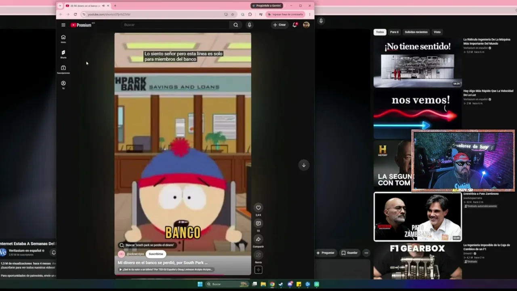This screenshot has width=517, height=291.
Task: Click the Short title 'Mi dinero en el banco se perdió'
Action: [x=162, y=263]
